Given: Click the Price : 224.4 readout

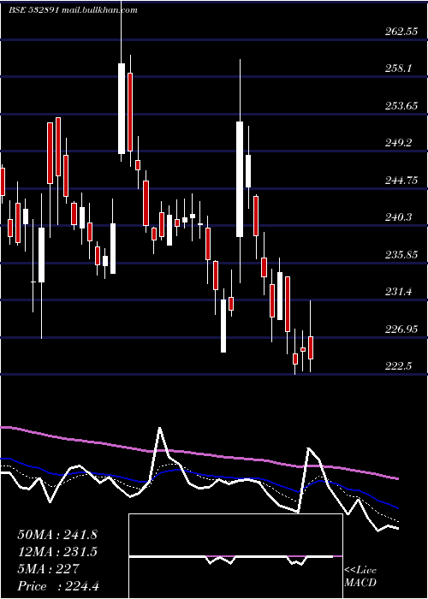Looking at the screenshot, I should tap(58, 586).
